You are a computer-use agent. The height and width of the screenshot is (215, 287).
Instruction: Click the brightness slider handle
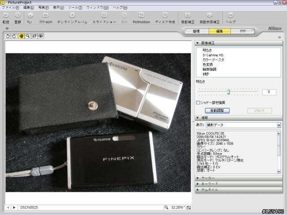coord(229,92)
